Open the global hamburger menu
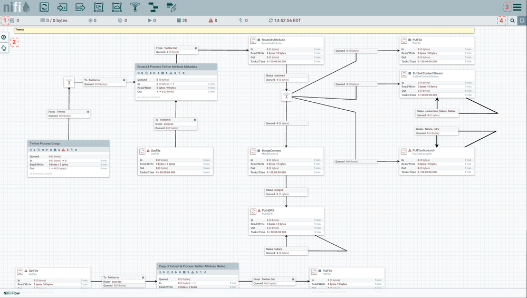The image size is (527, 298). pyautogui.click(x=517, y=7)
